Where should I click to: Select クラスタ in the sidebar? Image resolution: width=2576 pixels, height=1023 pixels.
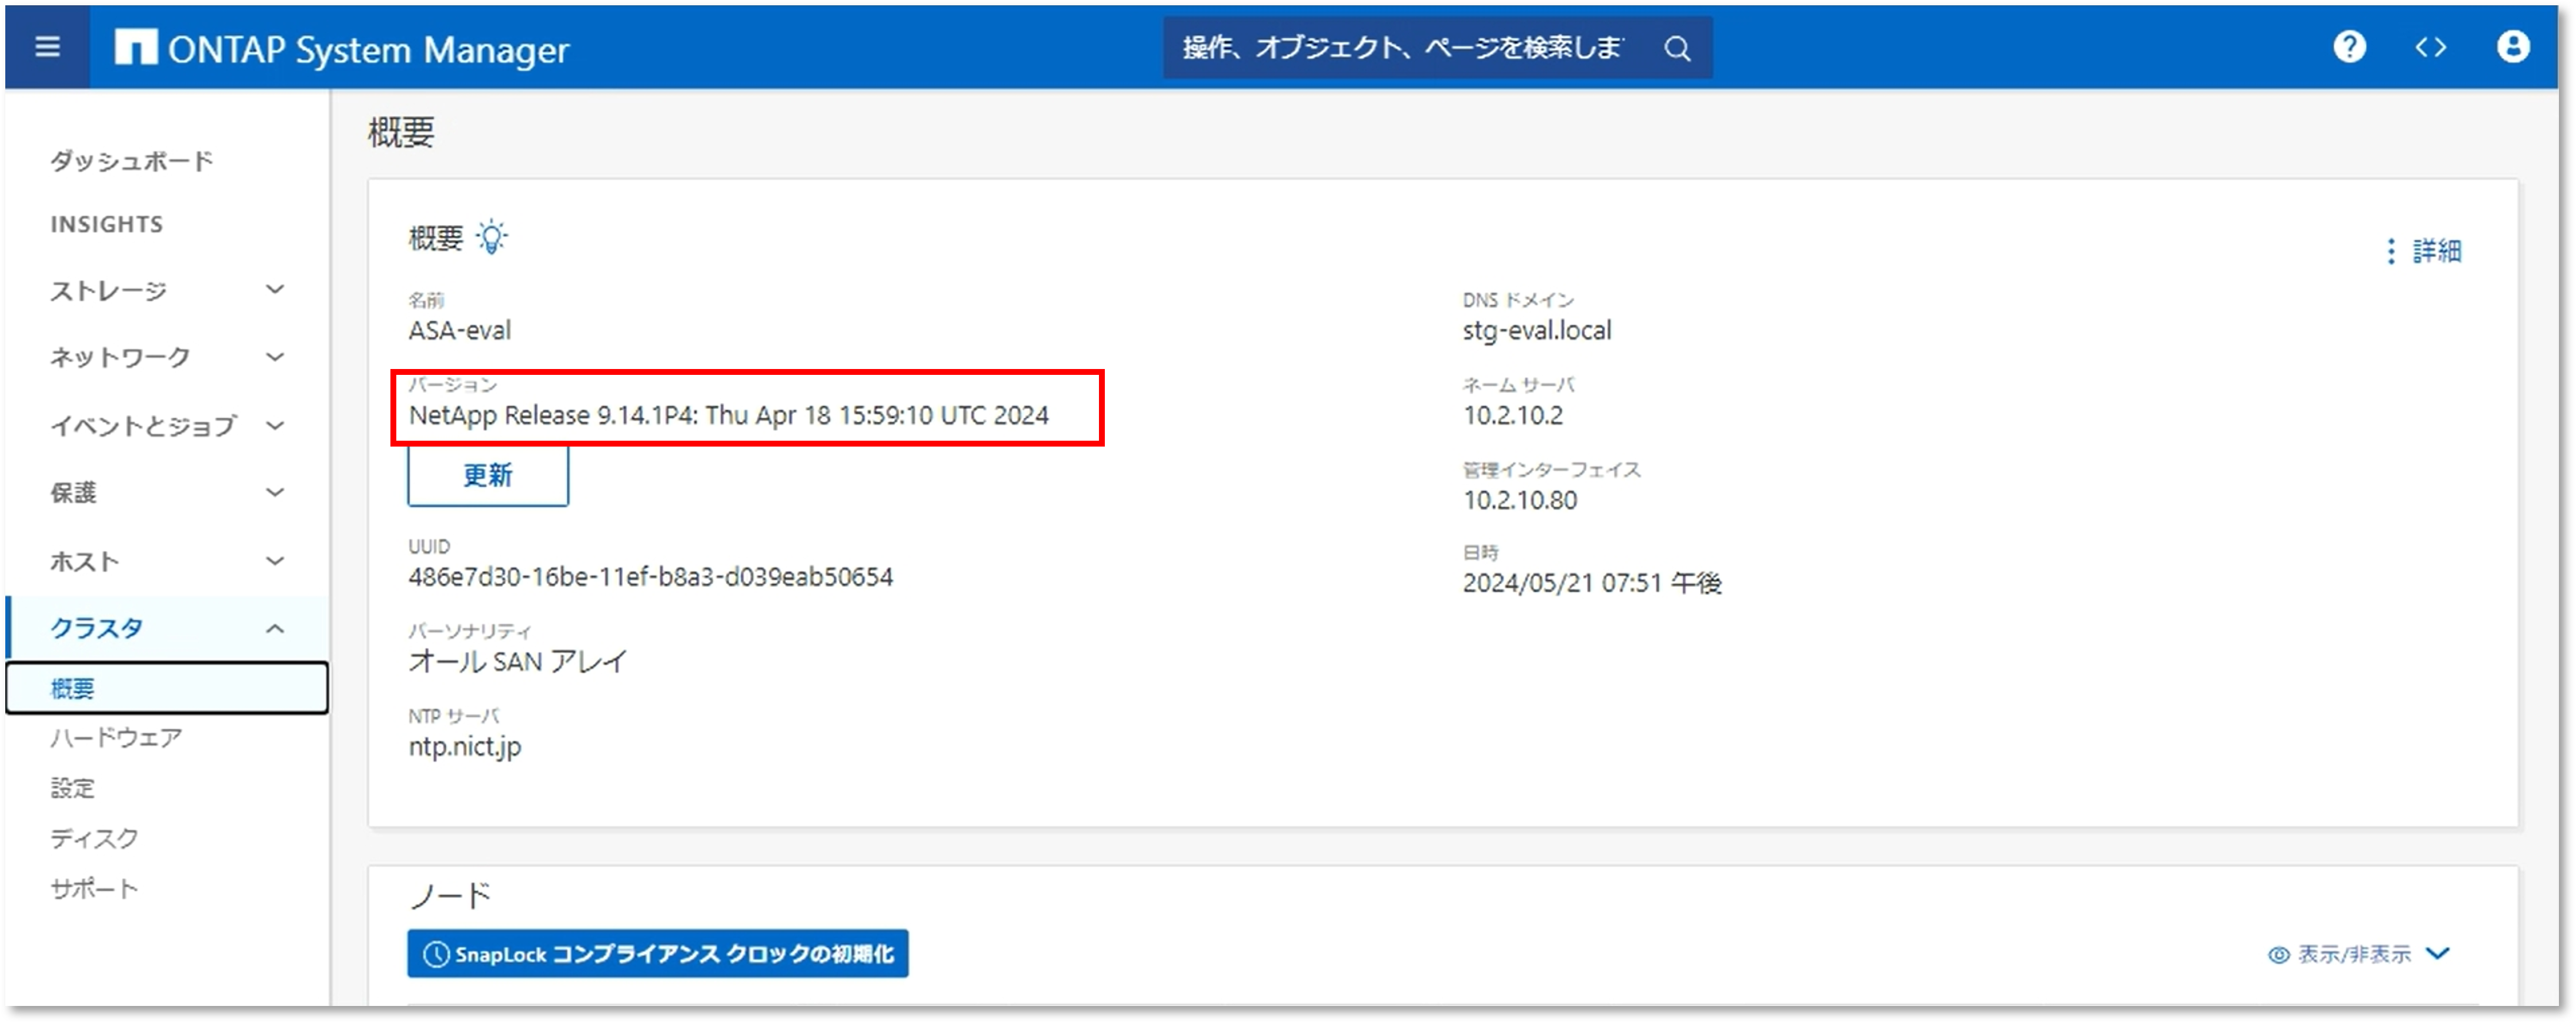97,628
